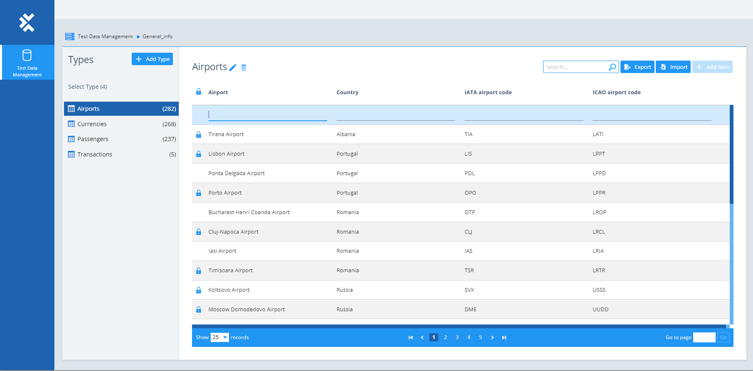Click the search magnifier icon
Image resolution: width=753 pixels, height=371 pixels.
click(x=612, y=67)
